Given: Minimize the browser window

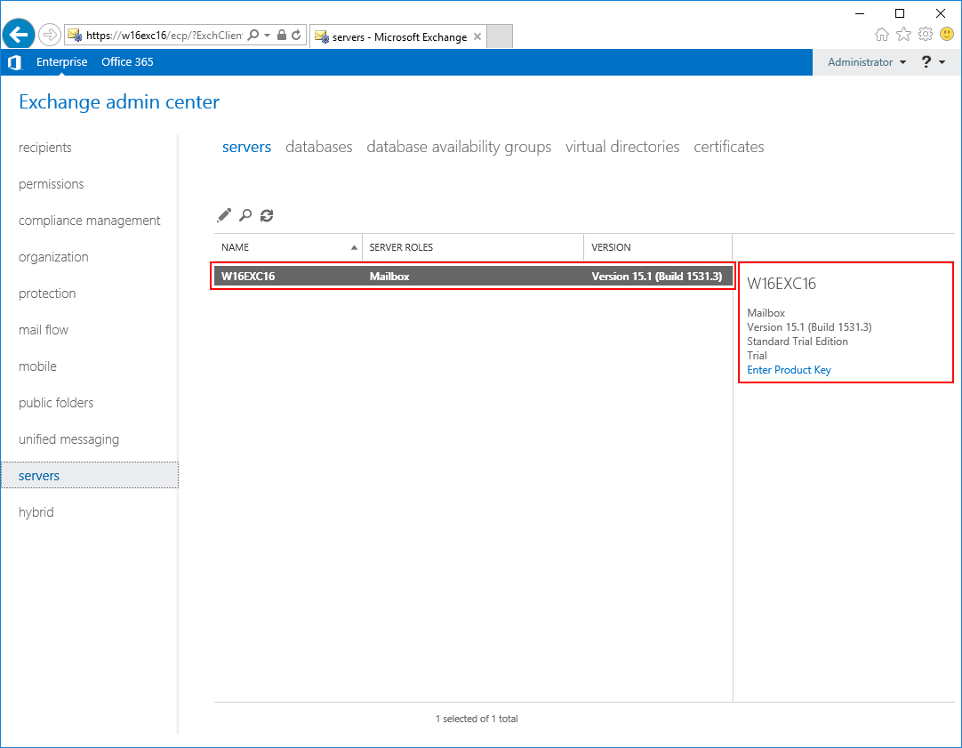Looking at the screenshot, I should 860,12.
